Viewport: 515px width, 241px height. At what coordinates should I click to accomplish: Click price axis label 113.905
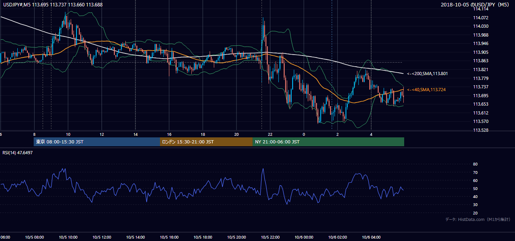pos(481,52)
